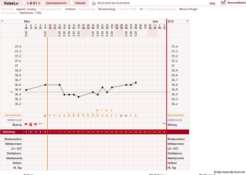This screenshot has width=246, height=175.
Task: Click cycle day 1 in the Zyklustag bar
Action: tap(26, 132)
